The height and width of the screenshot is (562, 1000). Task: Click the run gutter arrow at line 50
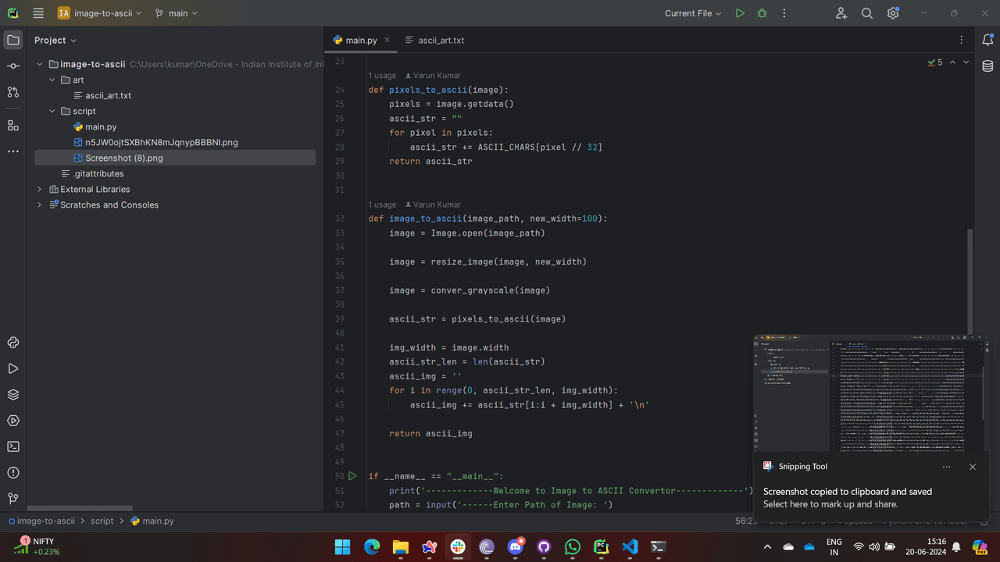click(x=352, y=476)
